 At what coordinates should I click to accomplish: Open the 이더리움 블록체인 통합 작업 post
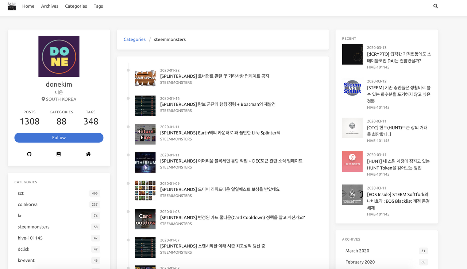pyautogui.click(x=231, y=161)
